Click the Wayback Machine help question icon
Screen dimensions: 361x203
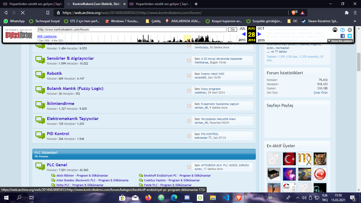[x=343, y=30]
